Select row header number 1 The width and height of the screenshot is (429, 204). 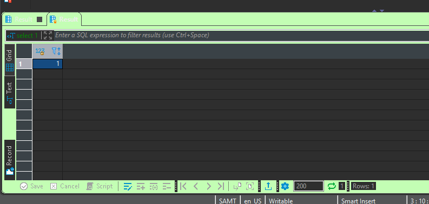(24, 64)
